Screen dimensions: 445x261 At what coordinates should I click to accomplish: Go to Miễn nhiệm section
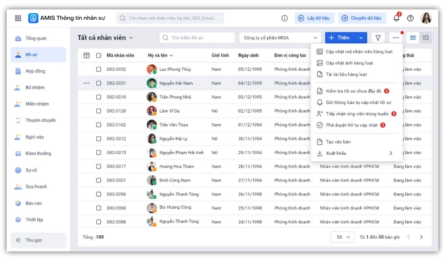coord(38,104)
